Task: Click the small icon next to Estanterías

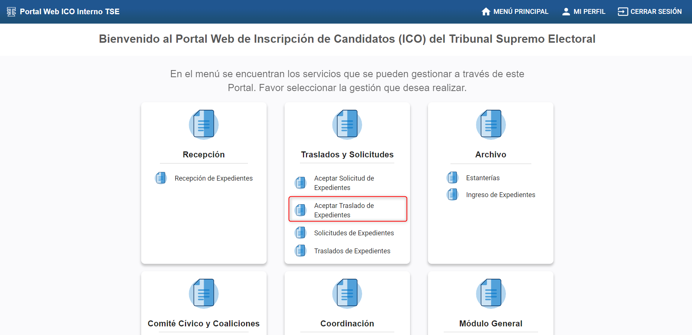Action: (452, 178)
